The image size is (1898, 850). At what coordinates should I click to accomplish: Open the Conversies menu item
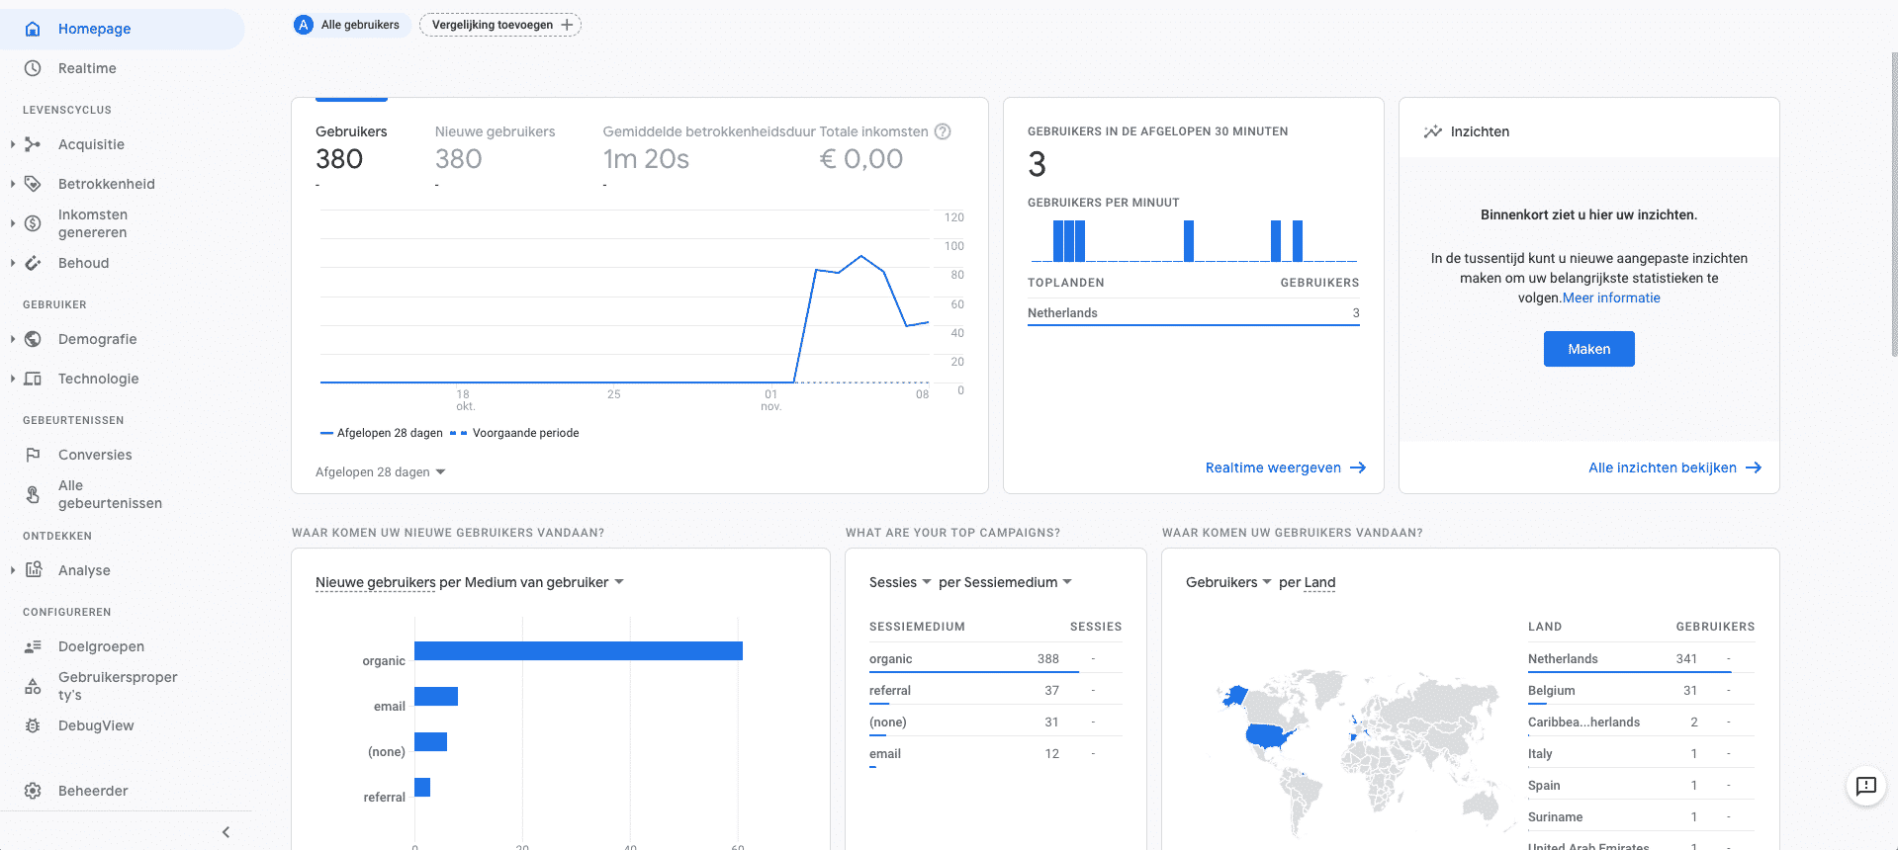(x=123, y=455)
